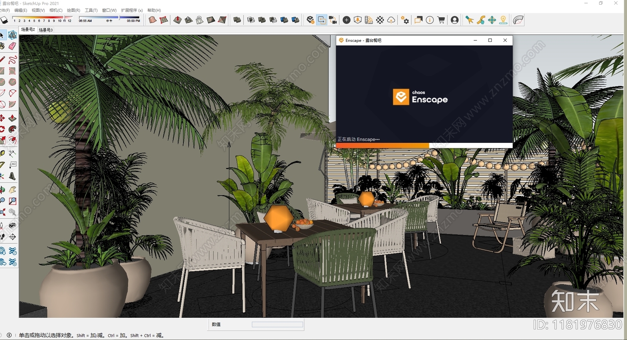Screen dimensions: 627x340
Task: Open Enscape Feedback chat icon
Action: coord(419,20)
